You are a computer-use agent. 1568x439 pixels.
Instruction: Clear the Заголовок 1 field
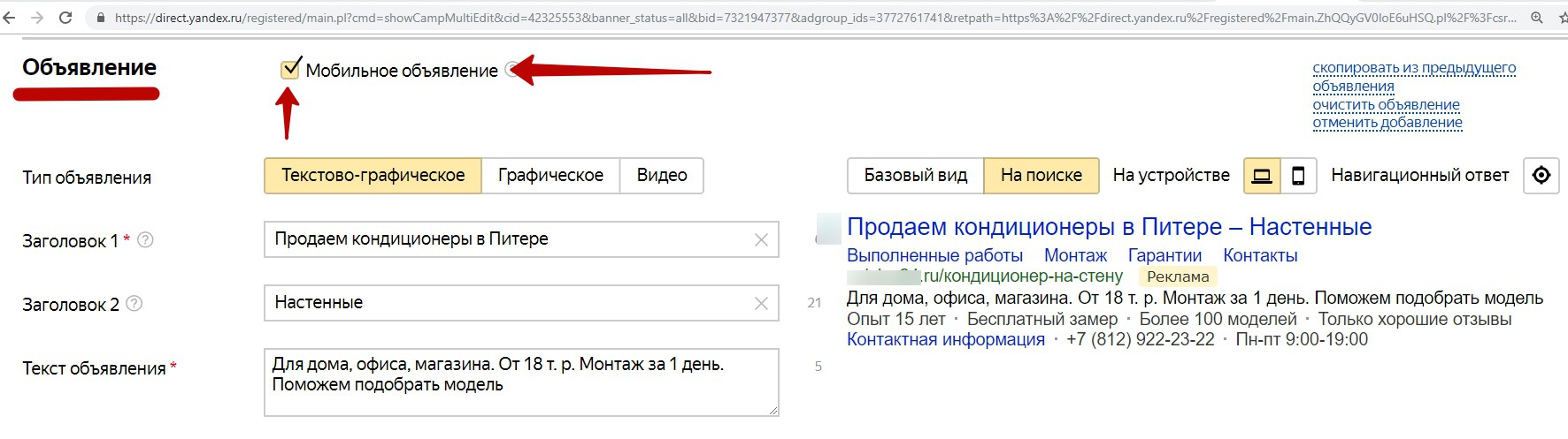[x=761, y=240]
